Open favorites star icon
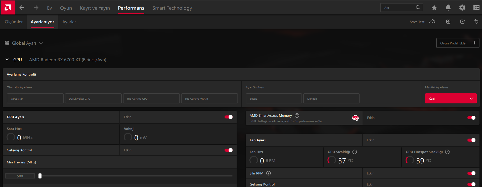482x187 pixels. tap(434, 8)
